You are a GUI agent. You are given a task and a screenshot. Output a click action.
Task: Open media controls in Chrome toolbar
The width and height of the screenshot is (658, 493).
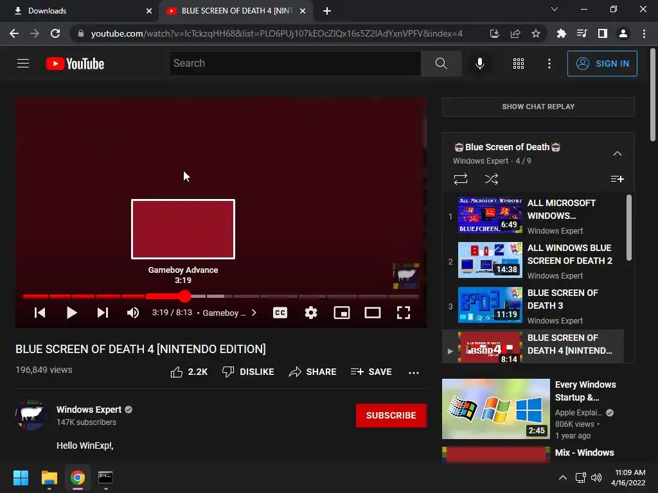(x=582, y=33)
